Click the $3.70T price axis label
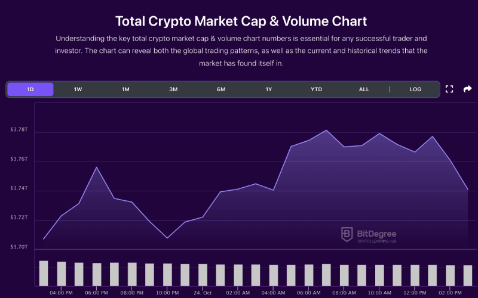This screenshot has height=298, width=478. [x=19, y=247]
